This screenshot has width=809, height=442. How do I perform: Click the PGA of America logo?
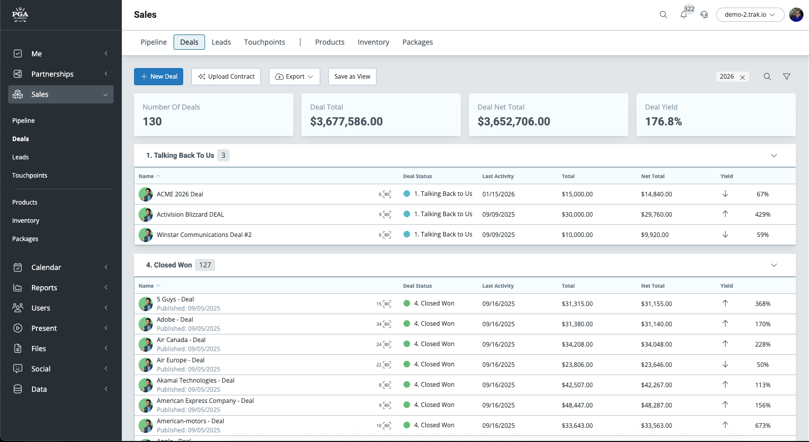click(20, 14)
